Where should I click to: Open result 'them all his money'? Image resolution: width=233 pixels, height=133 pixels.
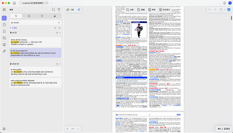click(x=35, y=42)
